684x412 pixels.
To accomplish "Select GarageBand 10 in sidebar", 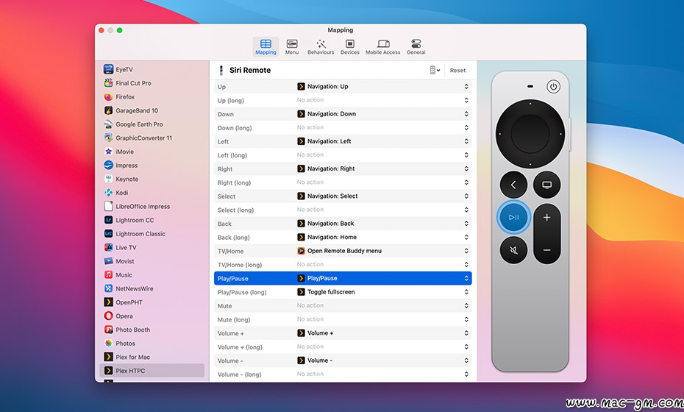I will coord(152,110).
